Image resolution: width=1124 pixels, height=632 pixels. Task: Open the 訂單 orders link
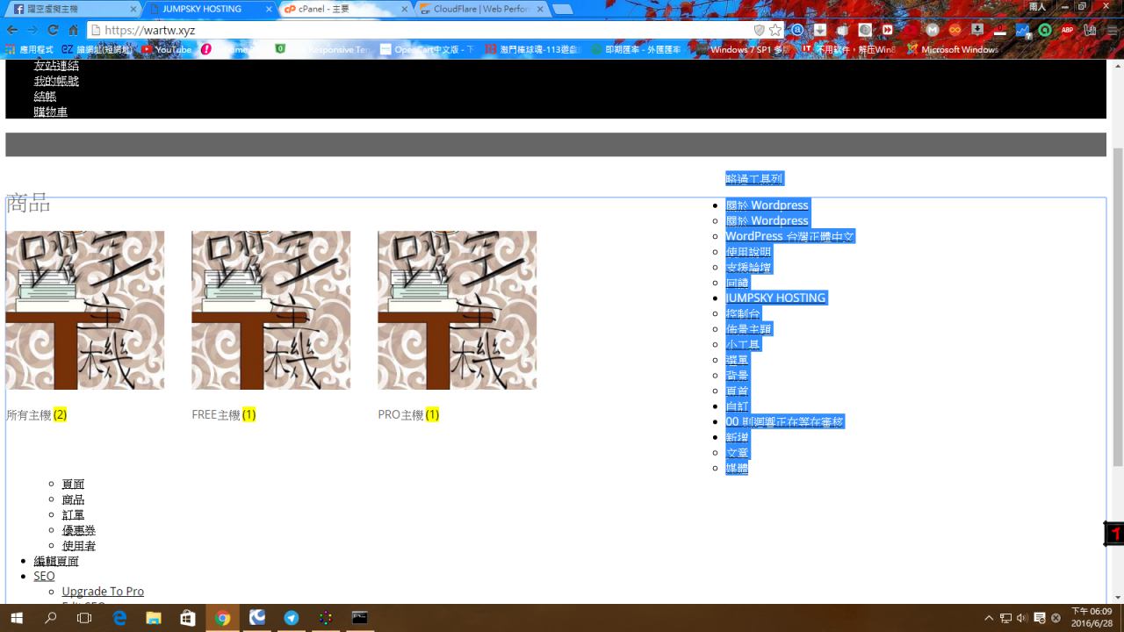[74, 515]
